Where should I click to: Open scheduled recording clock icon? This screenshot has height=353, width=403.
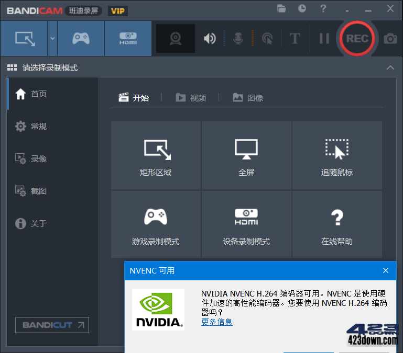(302, 9)
